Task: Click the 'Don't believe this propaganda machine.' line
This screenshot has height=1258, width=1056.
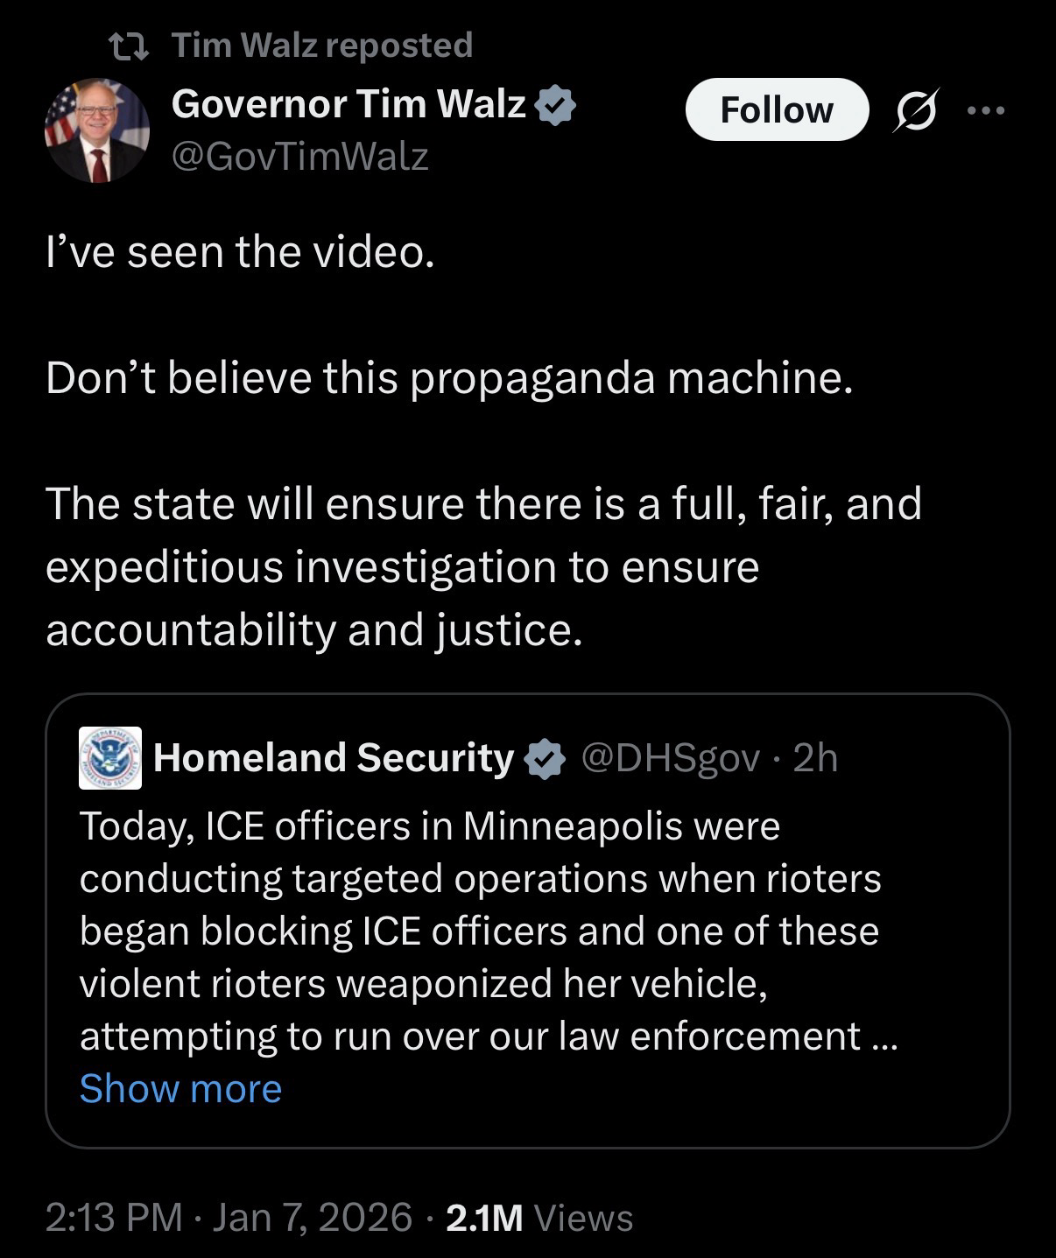Action: point(448,378)
